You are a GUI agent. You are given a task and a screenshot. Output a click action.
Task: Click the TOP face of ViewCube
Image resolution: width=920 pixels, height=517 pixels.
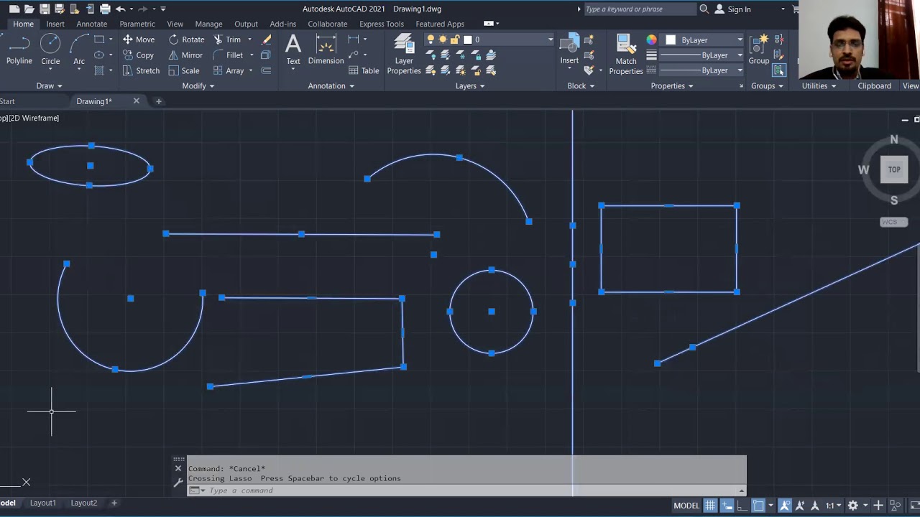[894, 169]
